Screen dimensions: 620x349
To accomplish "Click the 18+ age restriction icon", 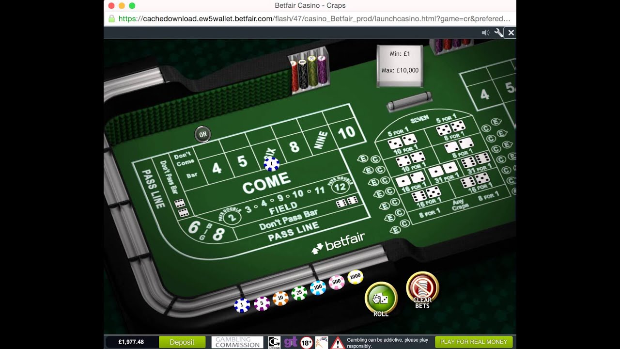I will 306,342.
